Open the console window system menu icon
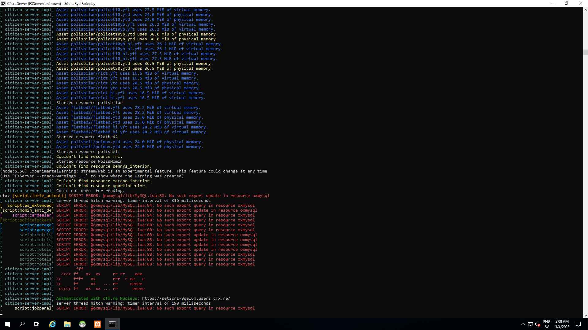The width and height of the screenshot is (588, 330). (3, 3)
